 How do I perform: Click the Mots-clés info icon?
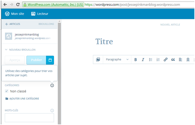point(52,111)
